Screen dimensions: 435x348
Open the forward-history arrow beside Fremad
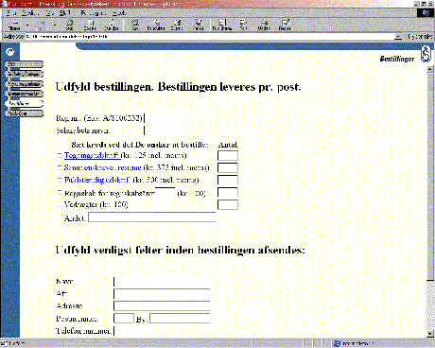coord(55,25)
